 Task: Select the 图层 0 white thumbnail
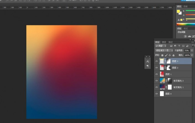tap(162, 94)
